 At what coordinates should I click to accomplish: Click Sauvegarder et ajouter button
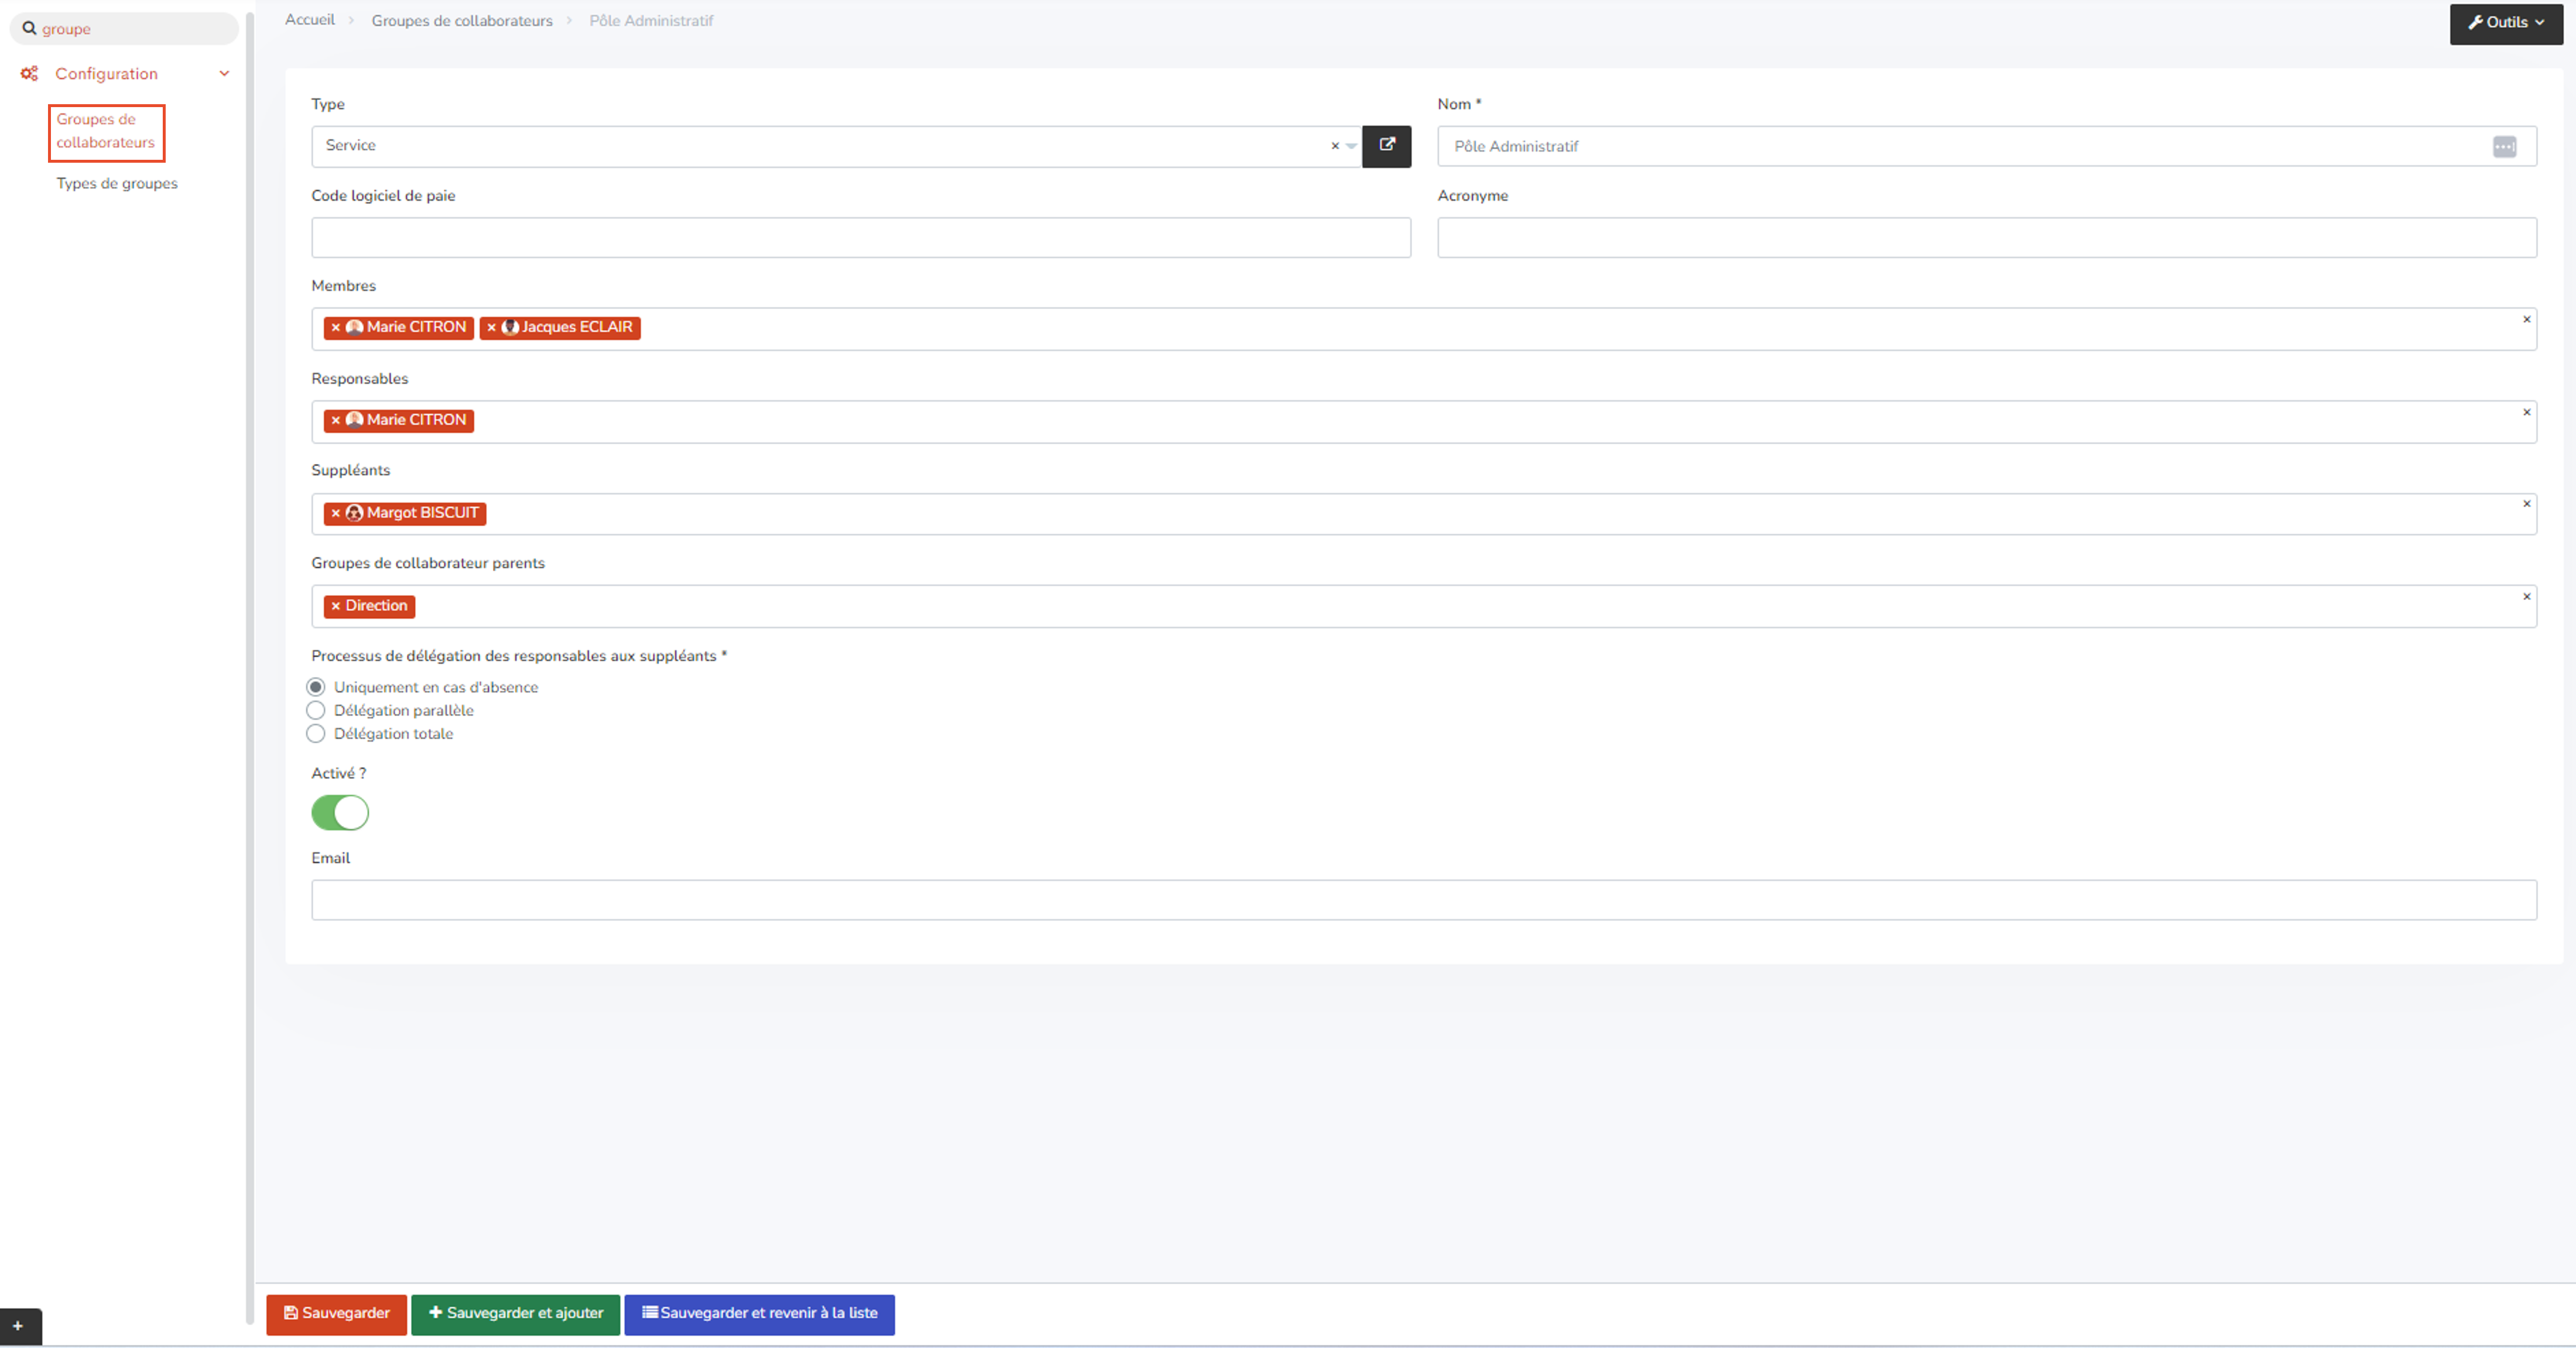[x=515, y=1314]
